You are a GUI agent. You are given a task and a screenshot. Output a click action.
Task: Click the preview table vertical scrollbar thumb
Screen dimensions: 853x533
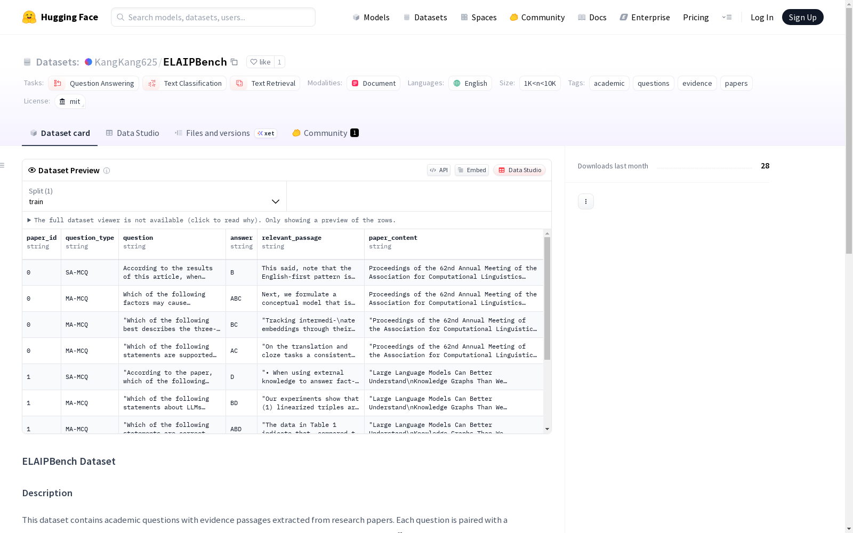tap(547, 298)
